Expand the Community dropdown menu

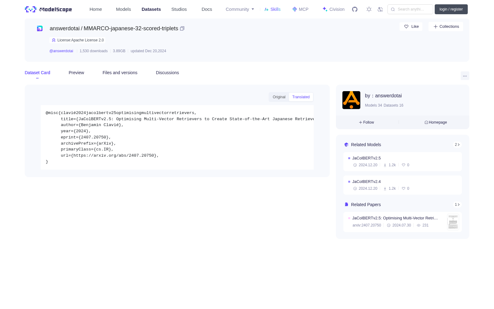(x=240, y=9)
